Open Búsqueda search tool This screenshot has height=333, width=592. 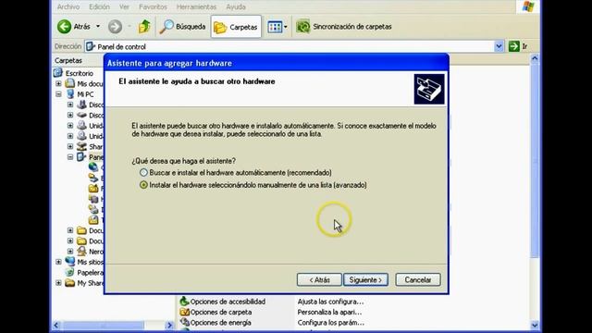(183, 27)
